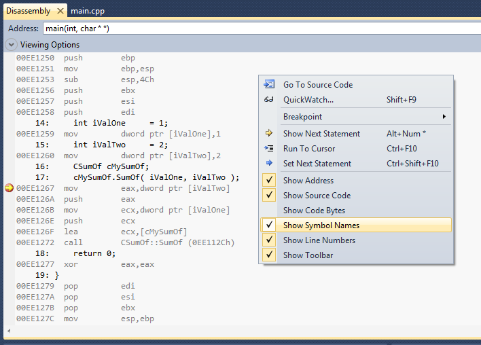Click the blue Set Next Statement arrow icon

click(269, 164)
